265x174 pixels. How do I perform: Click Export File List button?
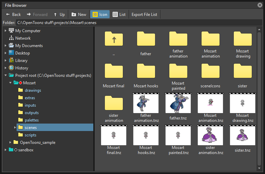point(144,15)
